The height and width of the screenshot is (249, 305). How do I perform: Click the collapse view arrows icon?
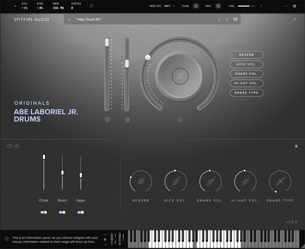[294, 20]
